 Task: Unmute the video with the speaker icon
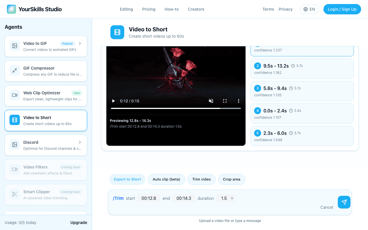tap(211, 101)
